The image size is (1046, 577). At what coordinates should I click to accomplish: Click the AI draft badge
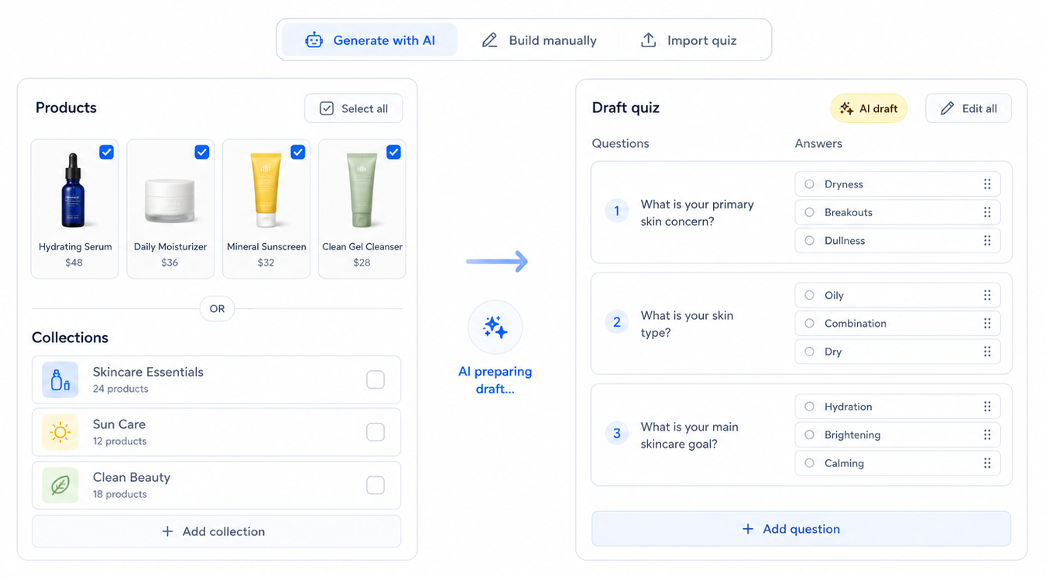869,108
